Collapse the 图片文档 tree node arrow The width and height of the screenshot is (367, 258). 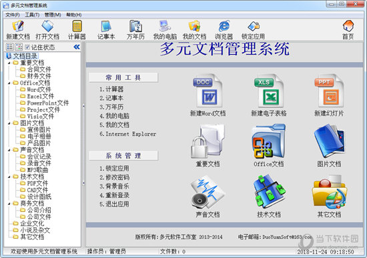point(9,123)
